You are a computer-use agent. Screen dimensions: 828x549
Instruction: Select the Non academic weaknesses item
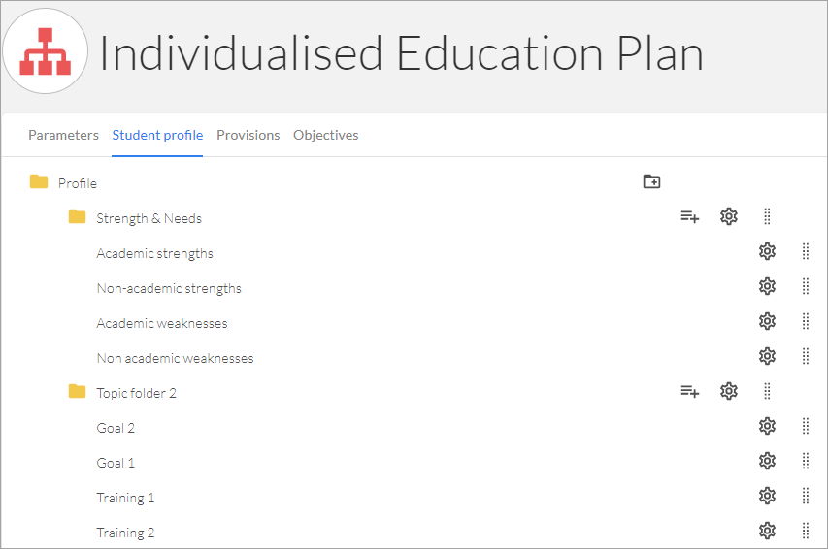[175, 358]
